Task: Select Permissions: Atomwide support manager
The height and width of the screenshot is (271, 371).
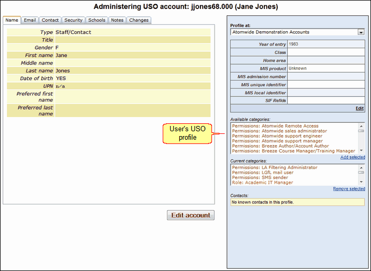Action: point(277,141)
